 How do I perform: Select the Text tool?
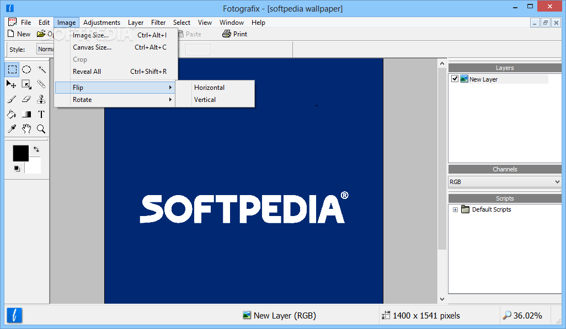(x=41, y=115)
